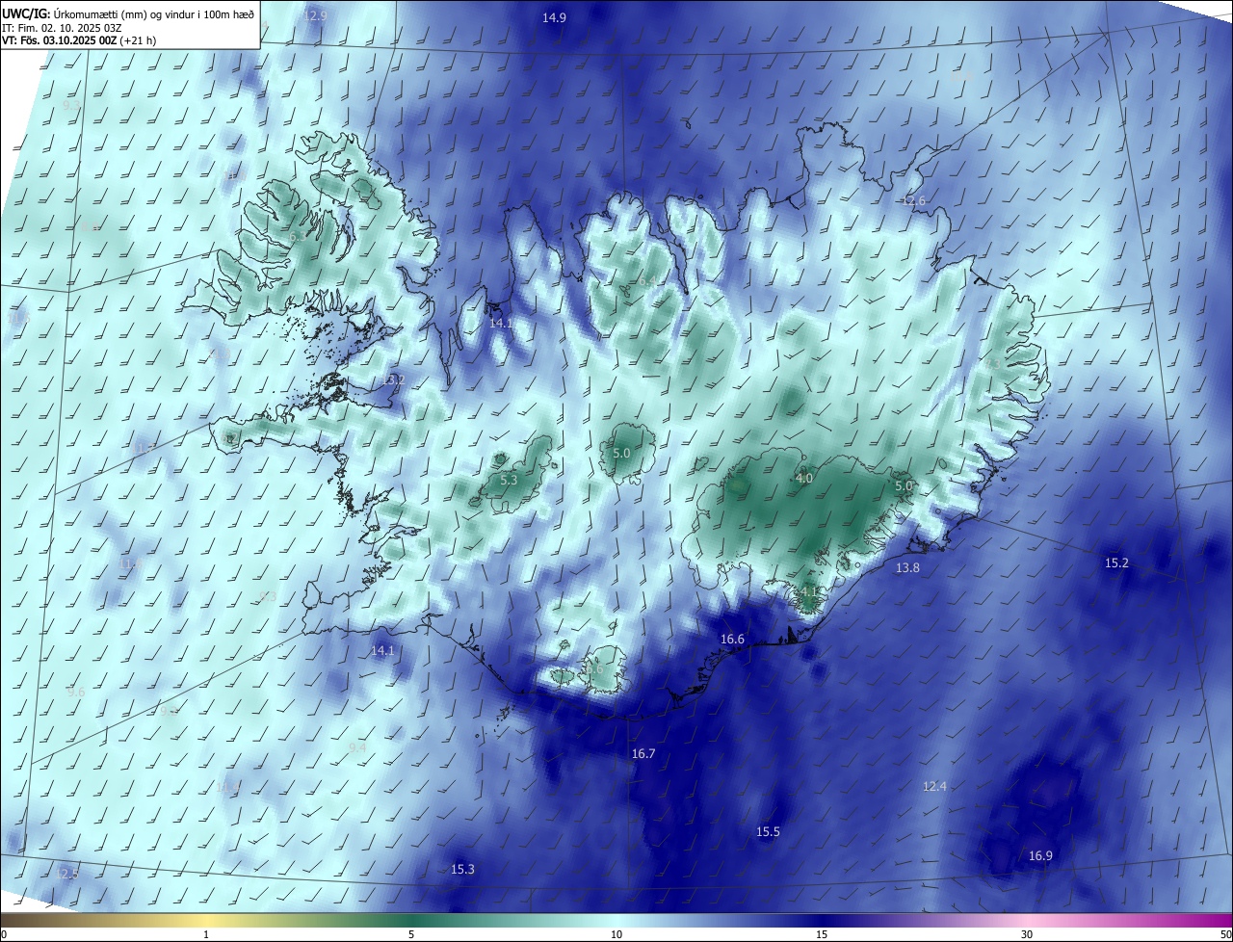Click the legend tick label 0
This screenshot has height=942, width=1233.
(4, 934)
